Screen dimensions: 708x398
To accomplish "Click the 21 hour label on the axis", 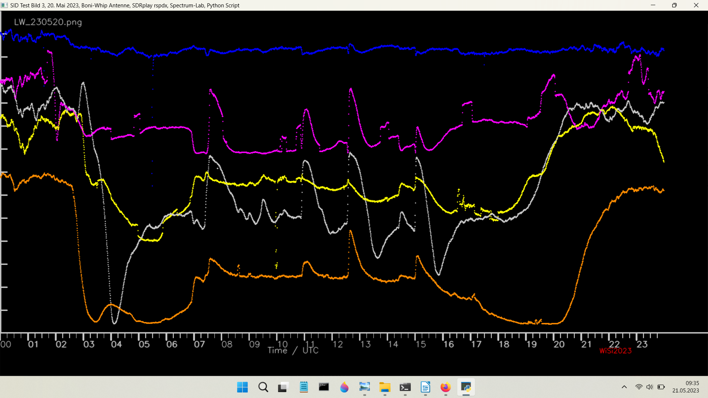I will click(587, 344).
